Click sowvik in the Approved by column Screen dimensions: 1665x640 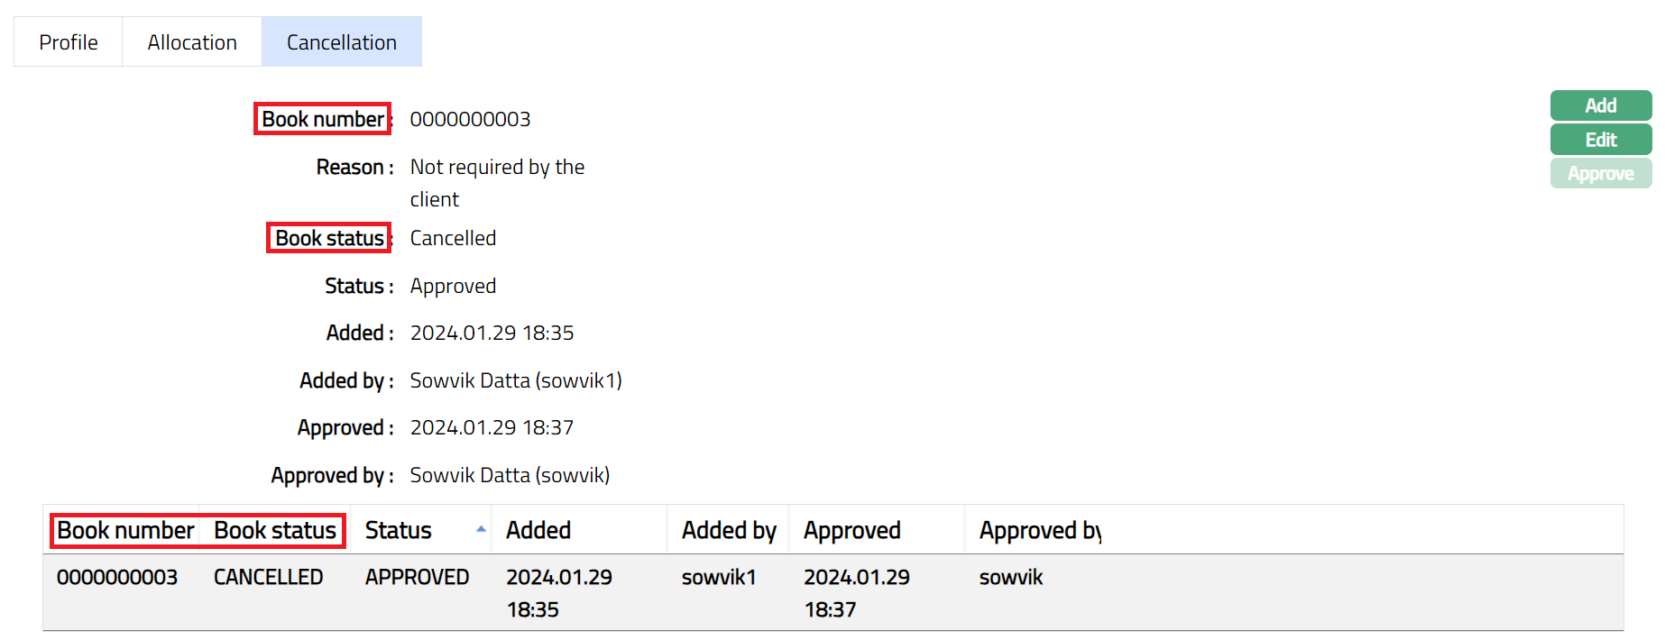tap(1011, 578)
